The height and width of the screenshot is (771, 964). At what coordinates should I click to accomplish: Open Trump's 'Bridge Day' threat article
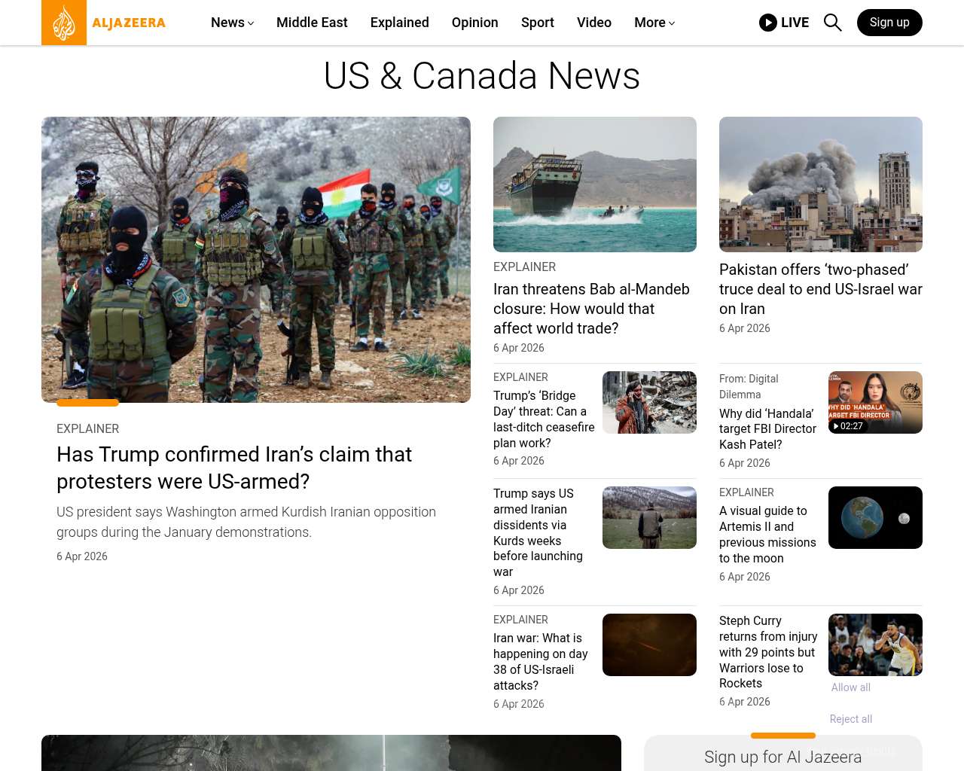pos(544,419)
